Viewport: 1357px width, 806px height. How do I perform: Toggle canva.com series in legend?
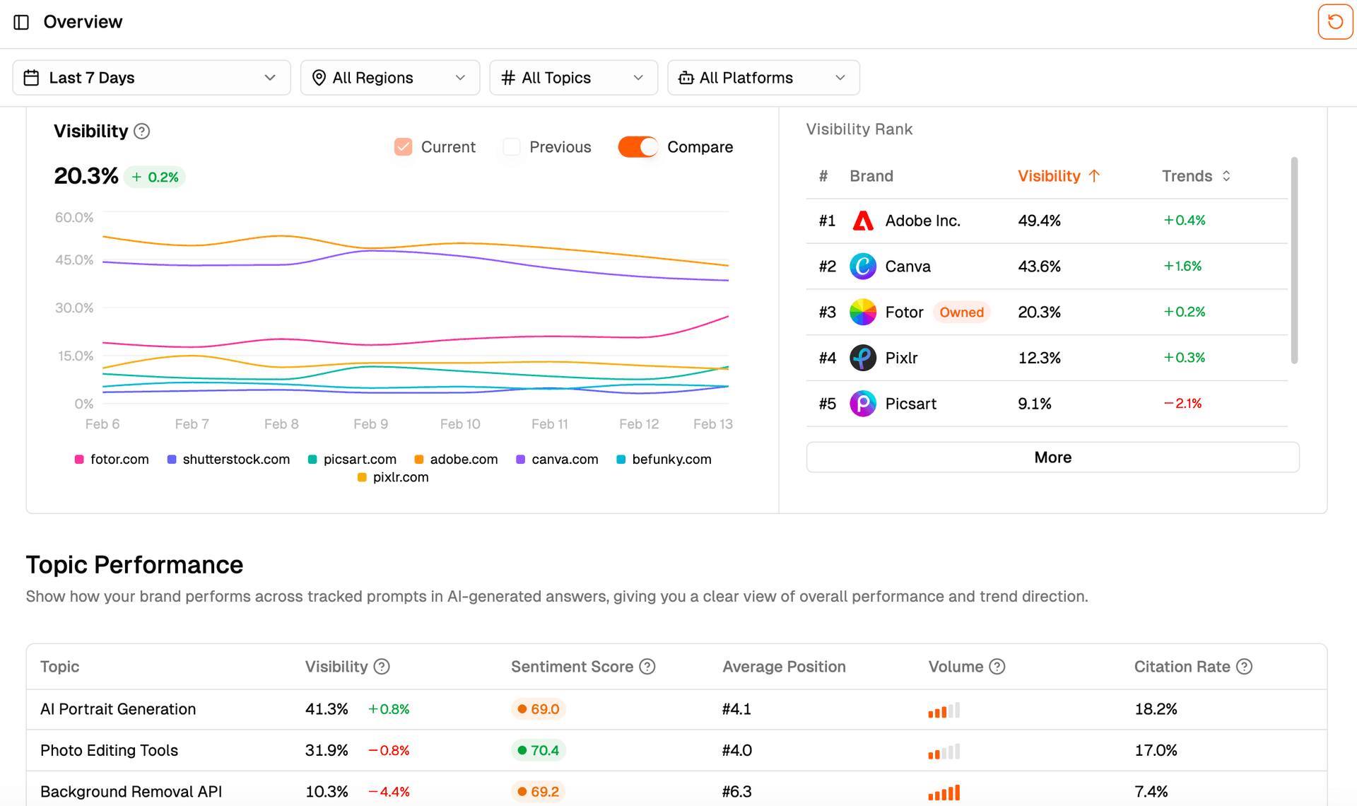coord(557,460)
